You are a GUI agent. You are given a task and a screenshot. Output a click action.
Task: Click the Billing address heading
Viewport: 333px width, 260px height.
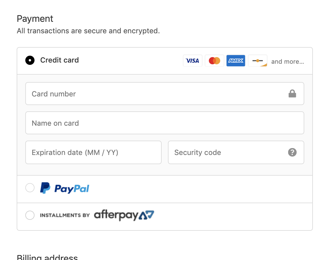pyautogui.click(x=47, y=257)
